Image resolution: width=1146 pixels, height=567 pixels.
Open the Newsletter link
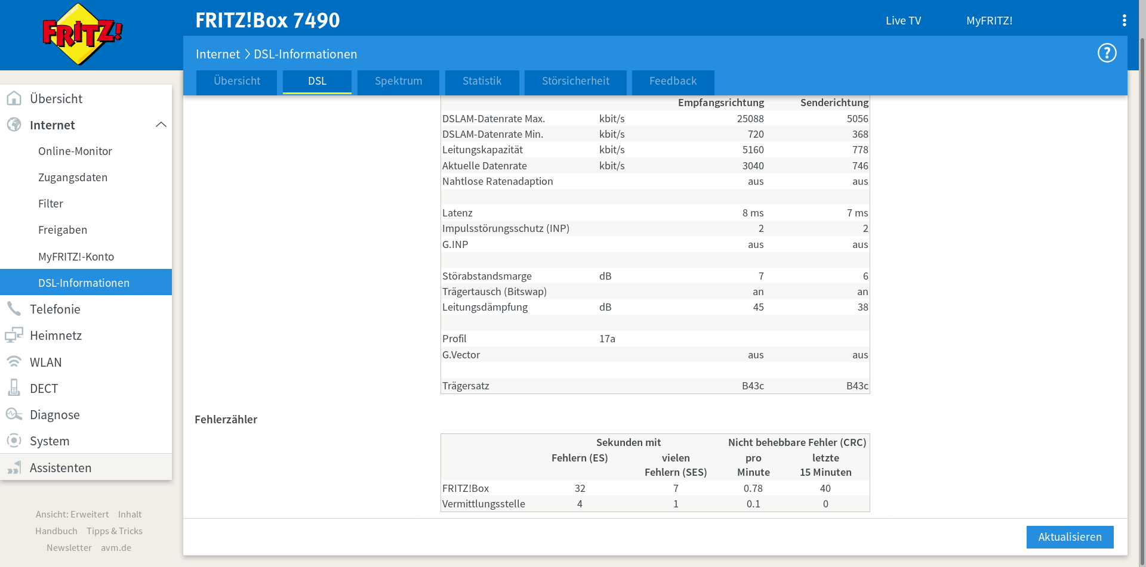point(69,547)
